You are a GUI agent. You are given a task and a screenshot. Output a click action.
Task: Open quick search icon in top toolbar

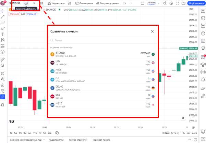tap(165, 3)
